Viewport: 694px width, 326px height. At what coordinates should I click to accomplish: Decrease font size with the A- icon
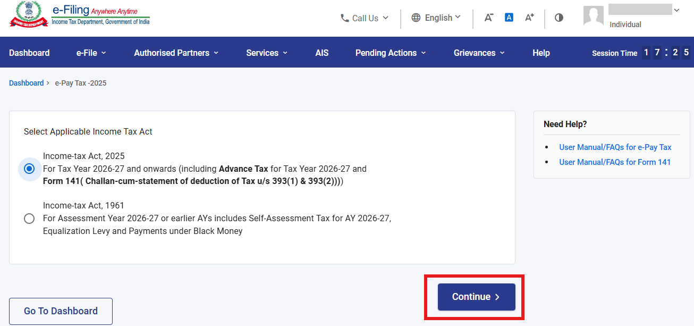coord(489,18)
